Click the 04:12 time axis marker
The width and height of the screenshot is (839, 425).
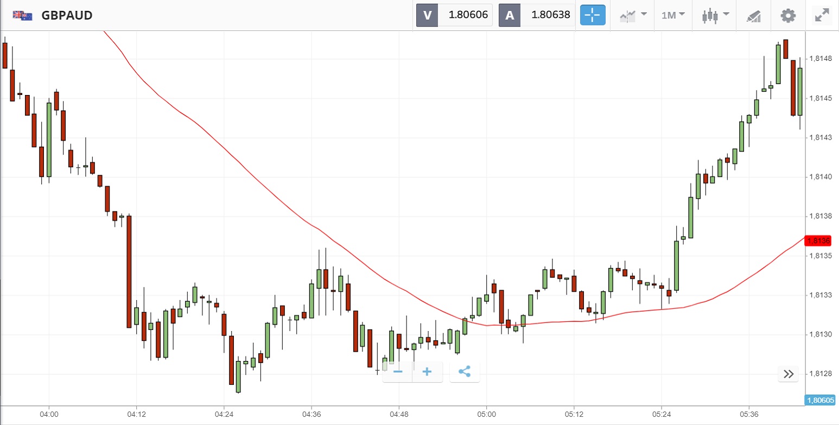coord(137,413)
